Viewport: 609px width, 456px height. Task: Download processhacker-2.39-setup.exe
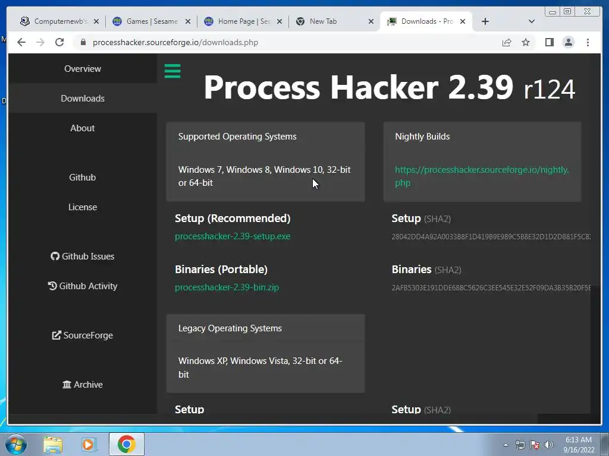point(233,236)
